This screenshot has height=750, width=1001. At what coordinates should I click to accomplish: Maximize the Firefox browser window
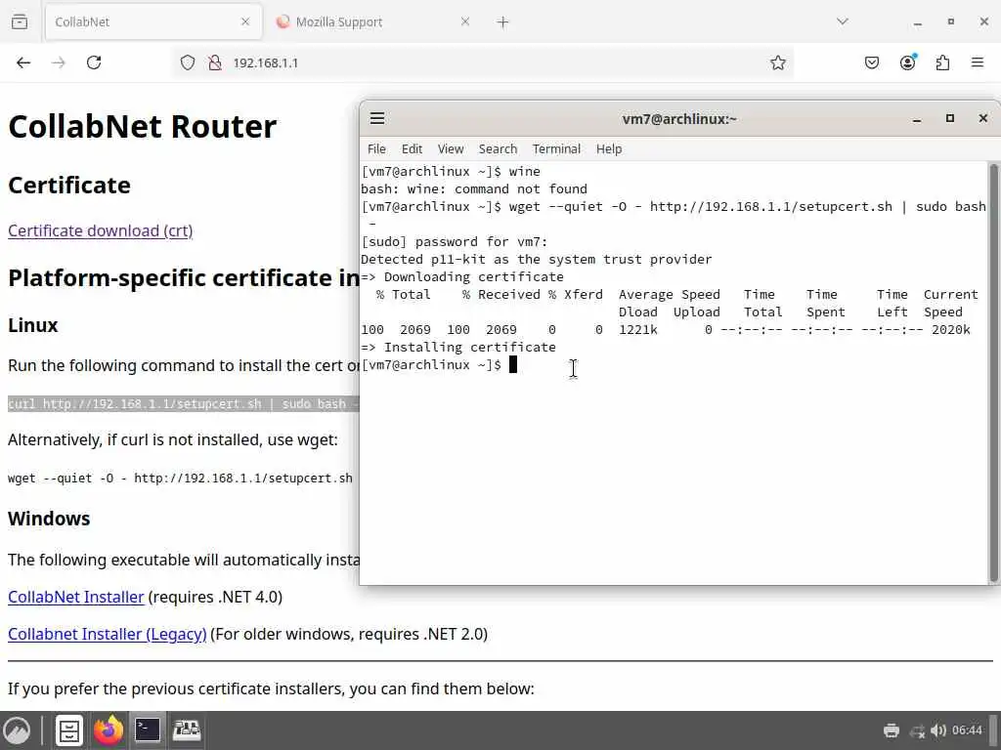click(x=950, y=21)
